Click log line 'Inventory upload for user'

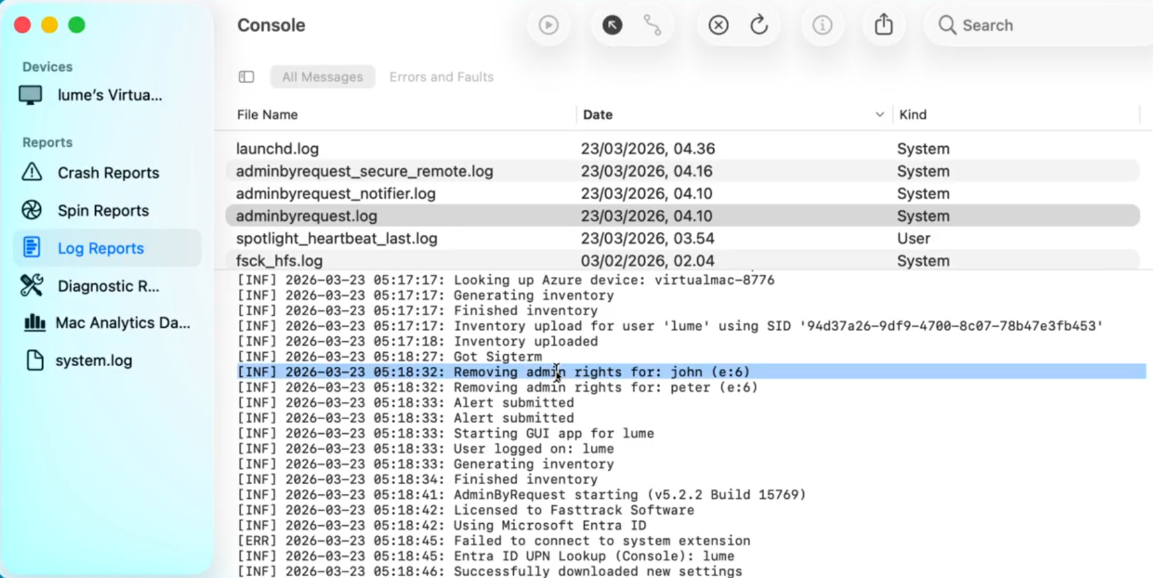(x=670, y=326)
